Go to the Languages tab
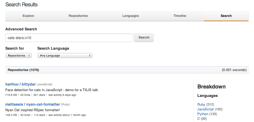The width and height of the screenshot is (254, 122). point(131,16)
